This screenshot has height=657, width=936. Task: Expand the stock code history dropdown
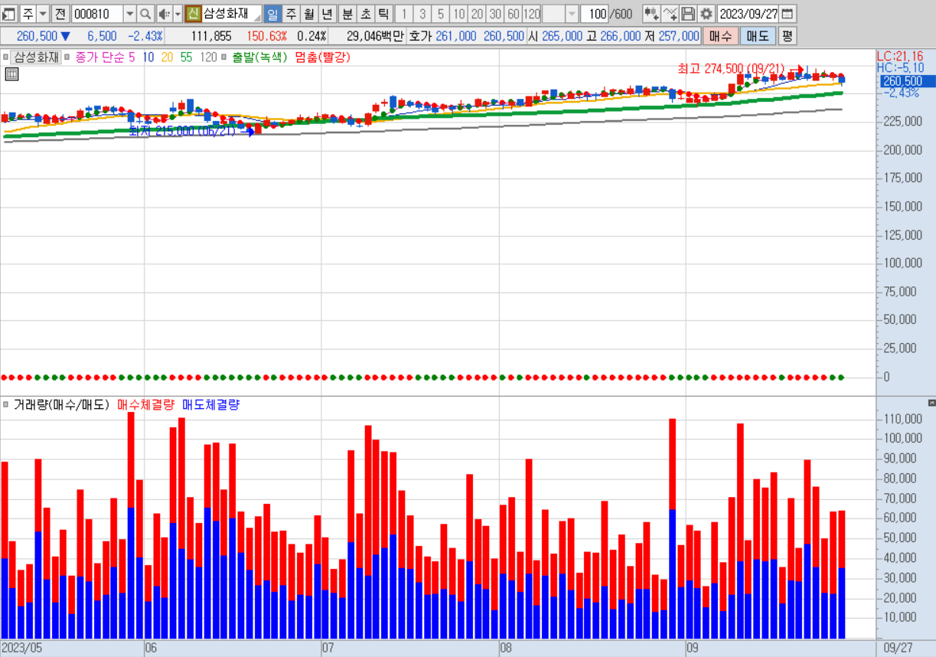pos(129,14)
